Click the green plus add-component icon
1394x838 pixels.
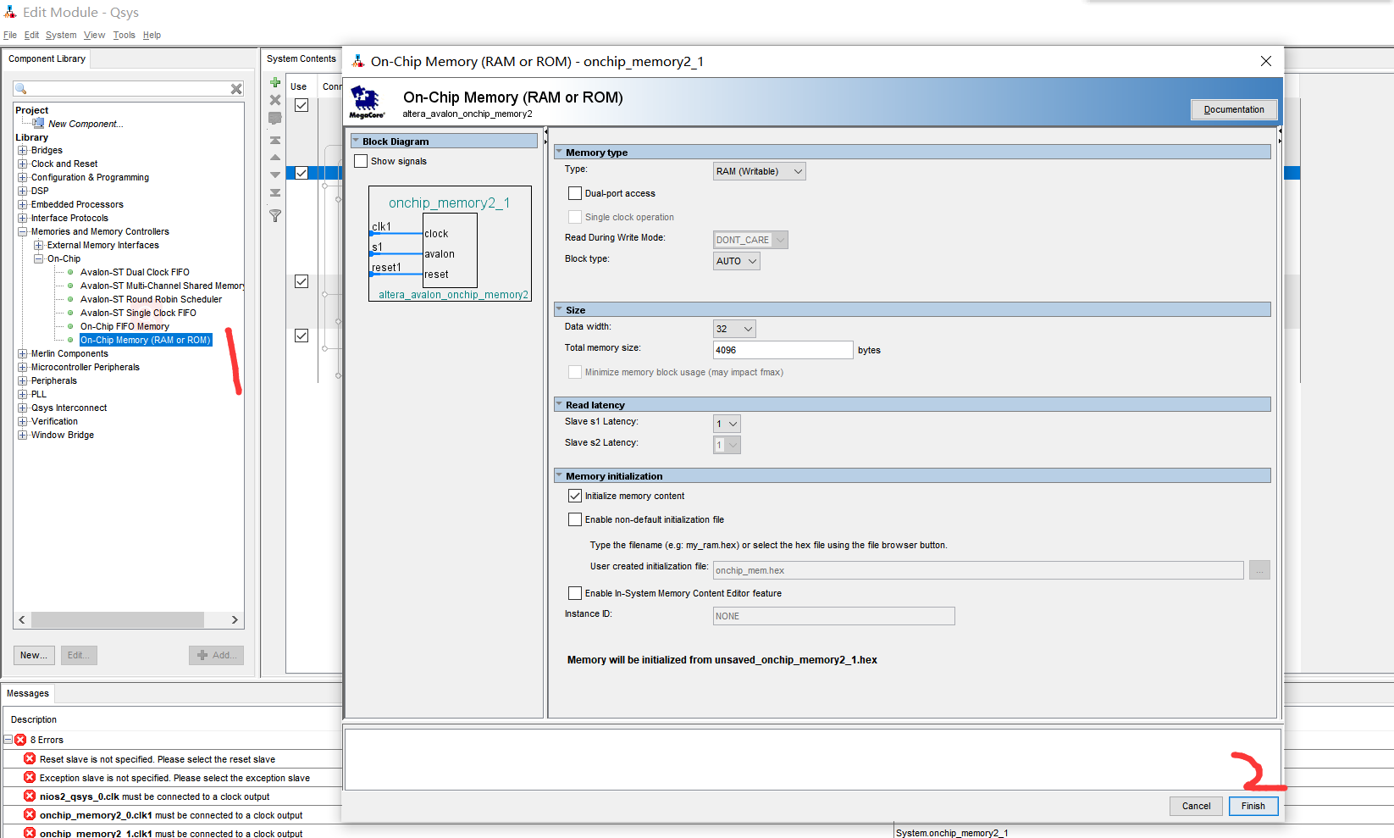[x=275, y=82]
